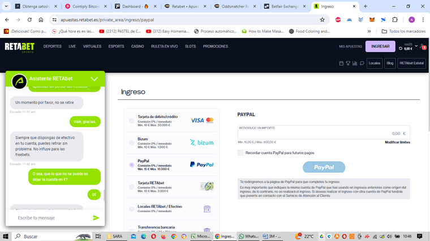Switch to the Betfair Exchange tab
The image size is (430, 241).
pyautogui.click(x=285, y=6)
